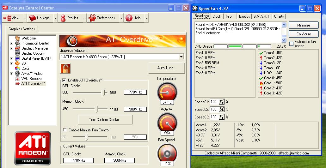Screen dimensions: 326x168
Task: Switch to SpeedFan S.M.A.R.T. tab
Action: [x=262, y=16]
